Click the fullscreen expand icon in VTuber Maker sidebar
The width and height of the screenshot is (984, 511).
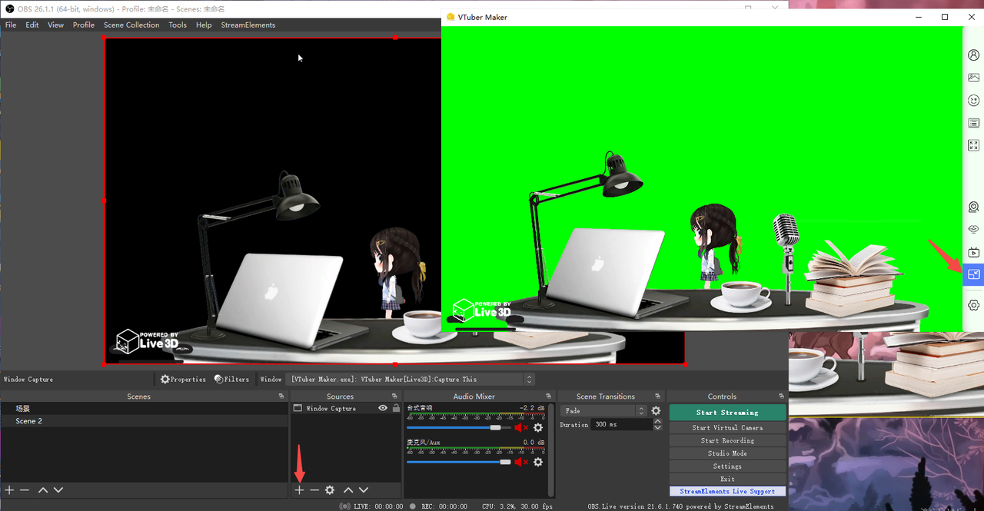(x=973, y=145)
